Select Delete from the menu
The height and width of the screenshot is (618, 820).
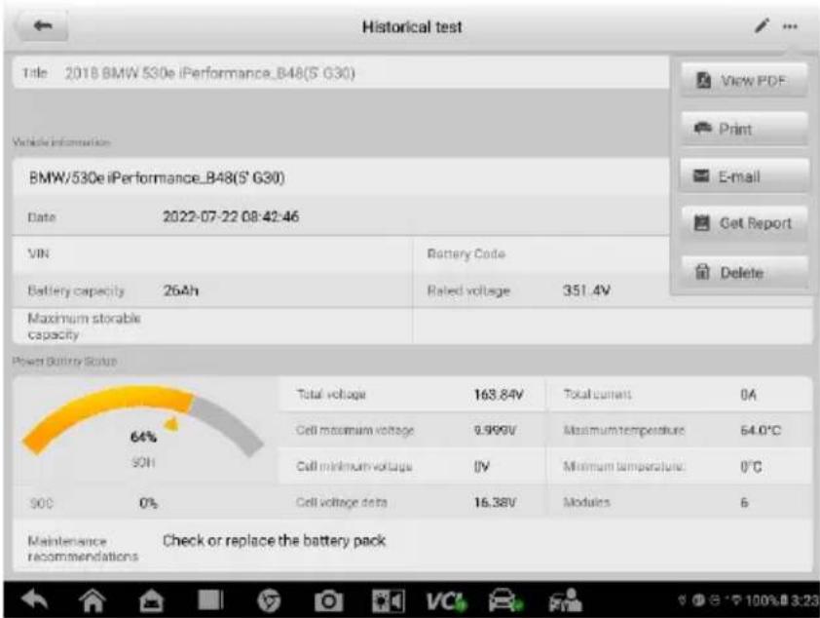pos(744,272)
